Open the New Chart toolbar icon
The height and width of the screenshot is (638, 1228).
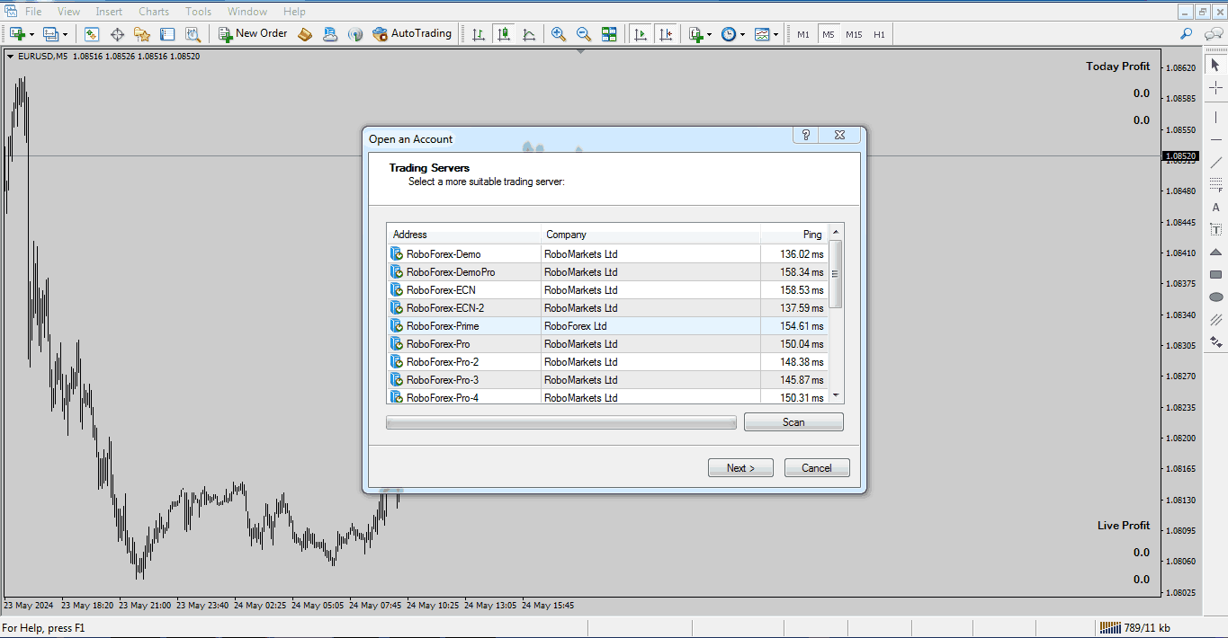(x=17, y=34)
